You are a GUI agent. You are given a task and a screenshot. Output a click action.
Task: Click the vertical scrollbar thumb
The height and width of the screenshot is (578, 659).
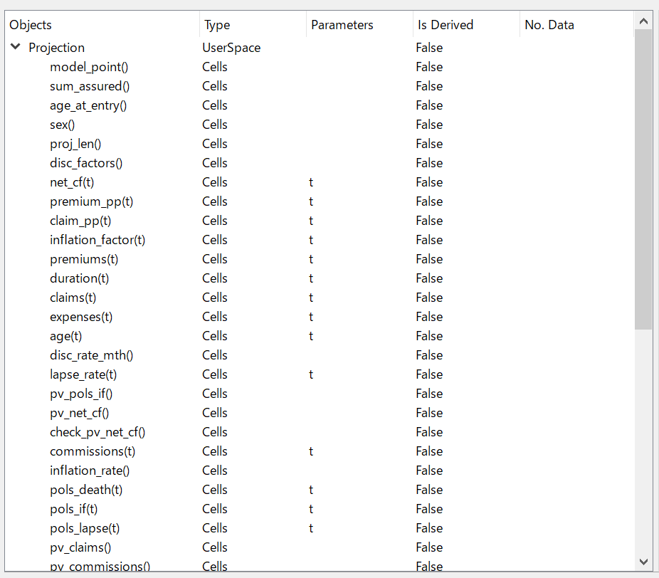point(643,179)
